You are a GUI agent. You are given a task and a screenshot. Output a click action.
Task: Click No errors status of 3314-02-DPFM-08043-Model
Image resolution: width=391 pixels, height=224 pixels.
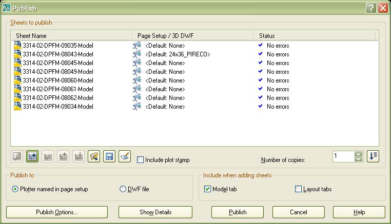(x=278, y=54)
